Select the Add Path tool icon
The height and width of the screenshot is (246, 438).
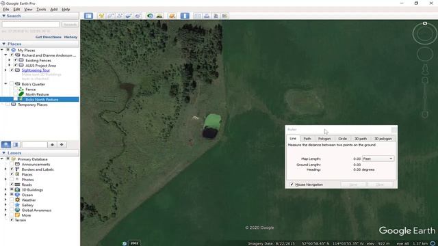pos(120,16)
